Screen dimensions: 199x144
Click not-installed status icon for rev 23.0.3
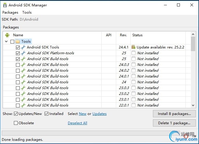(x=133, y=88)
